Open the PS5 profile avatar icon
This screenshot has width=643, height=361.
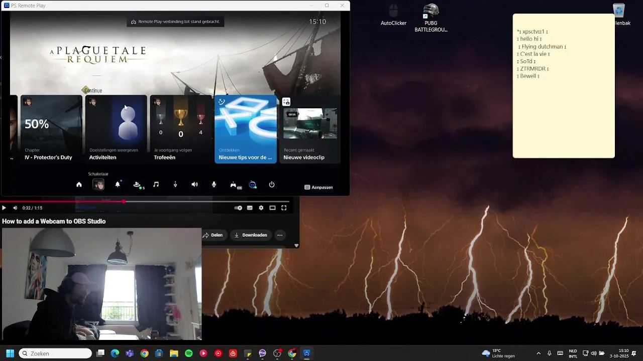click(x=253, y=185)
